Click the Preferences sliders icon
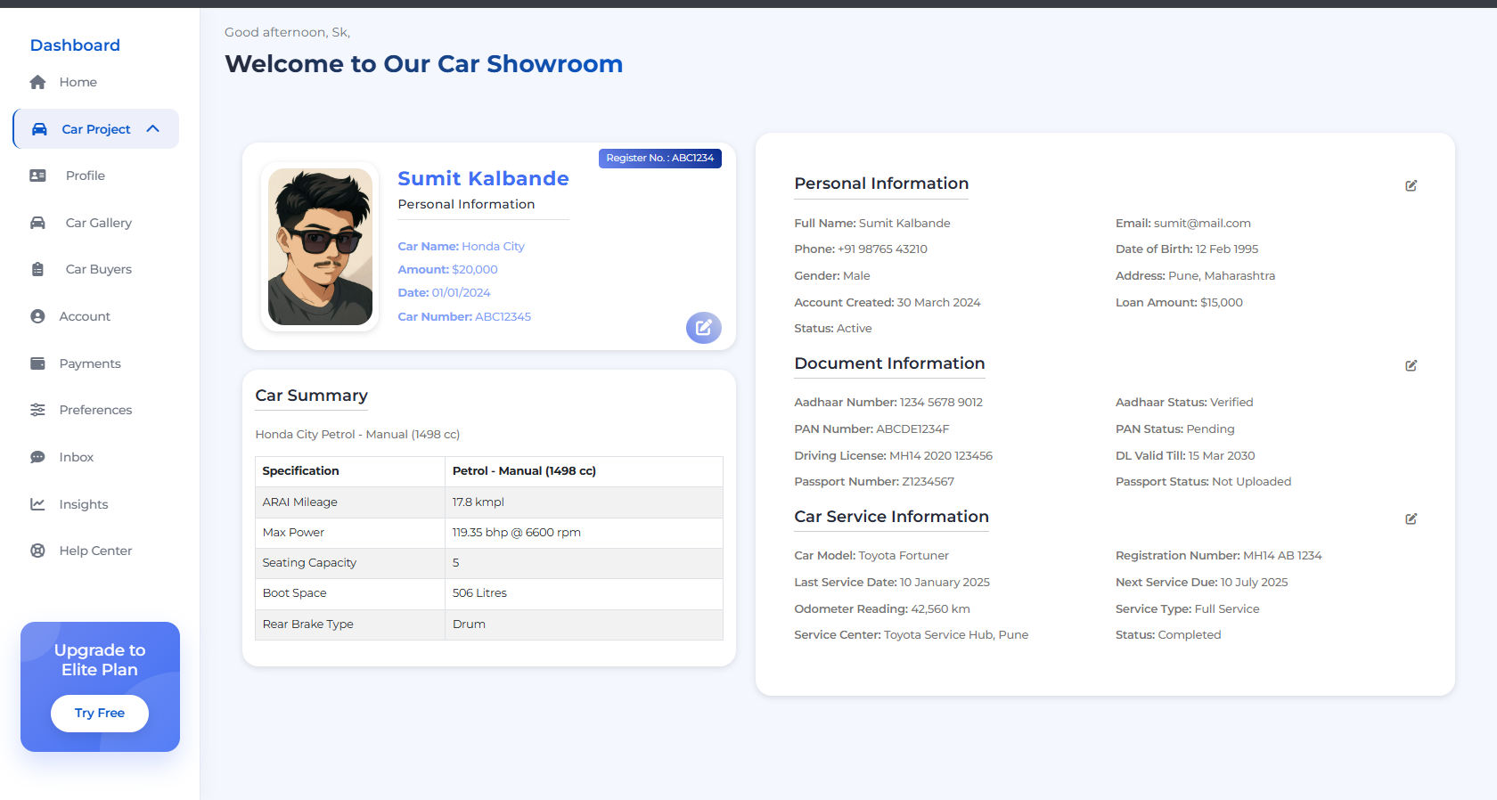Image resolution: width=1497 pixels, height=800 pixels. 37,410
